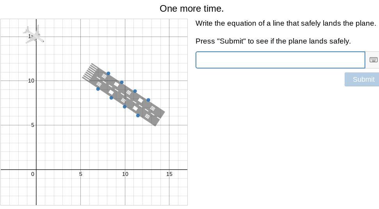
Task: Select second blue point from left on upper edge
Action: [122, 83]
